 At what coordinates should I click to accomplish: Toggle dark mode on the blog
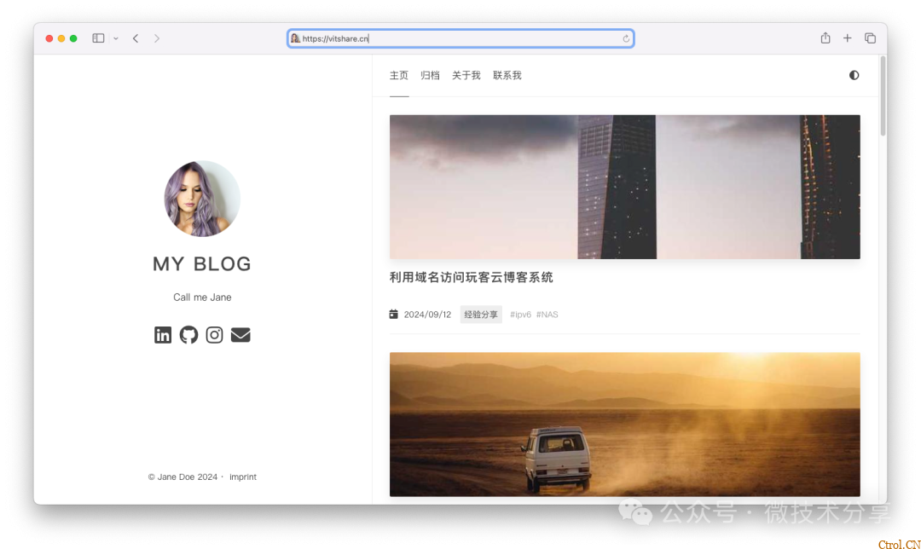(x=854, y=75)
